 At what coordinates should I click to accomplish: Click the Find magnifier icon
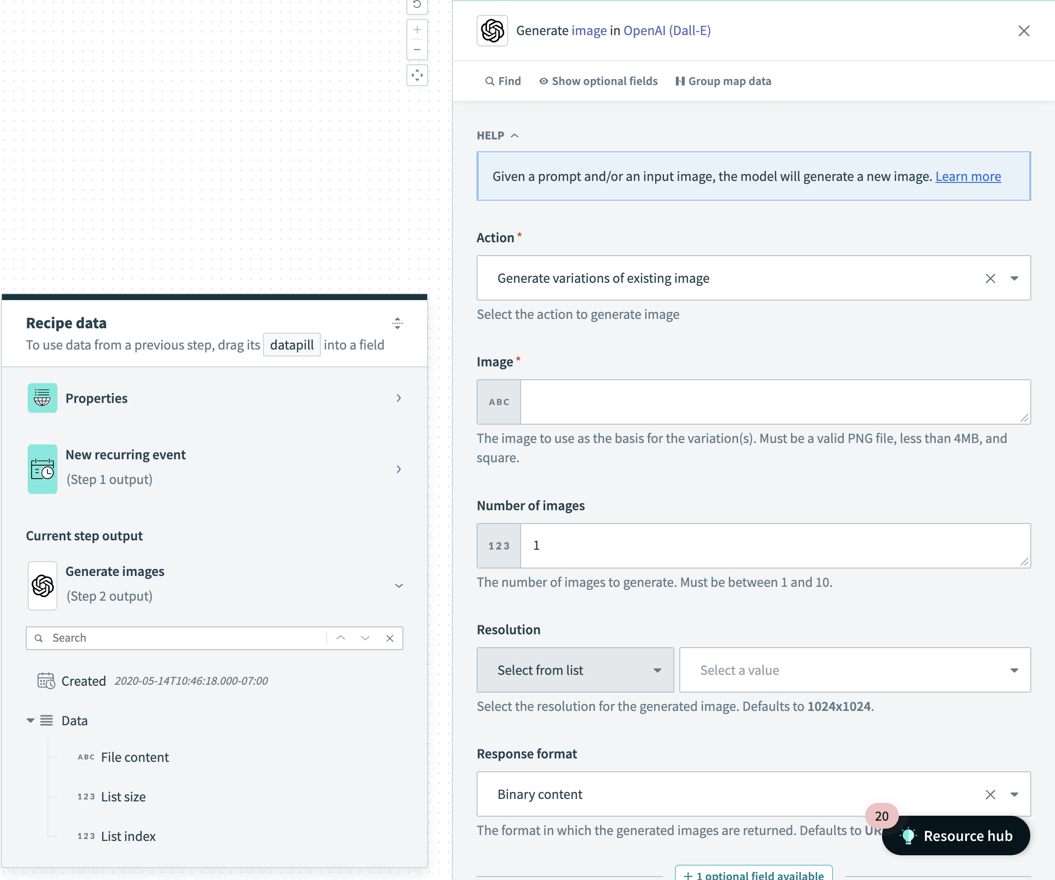(x=489, y=81)
